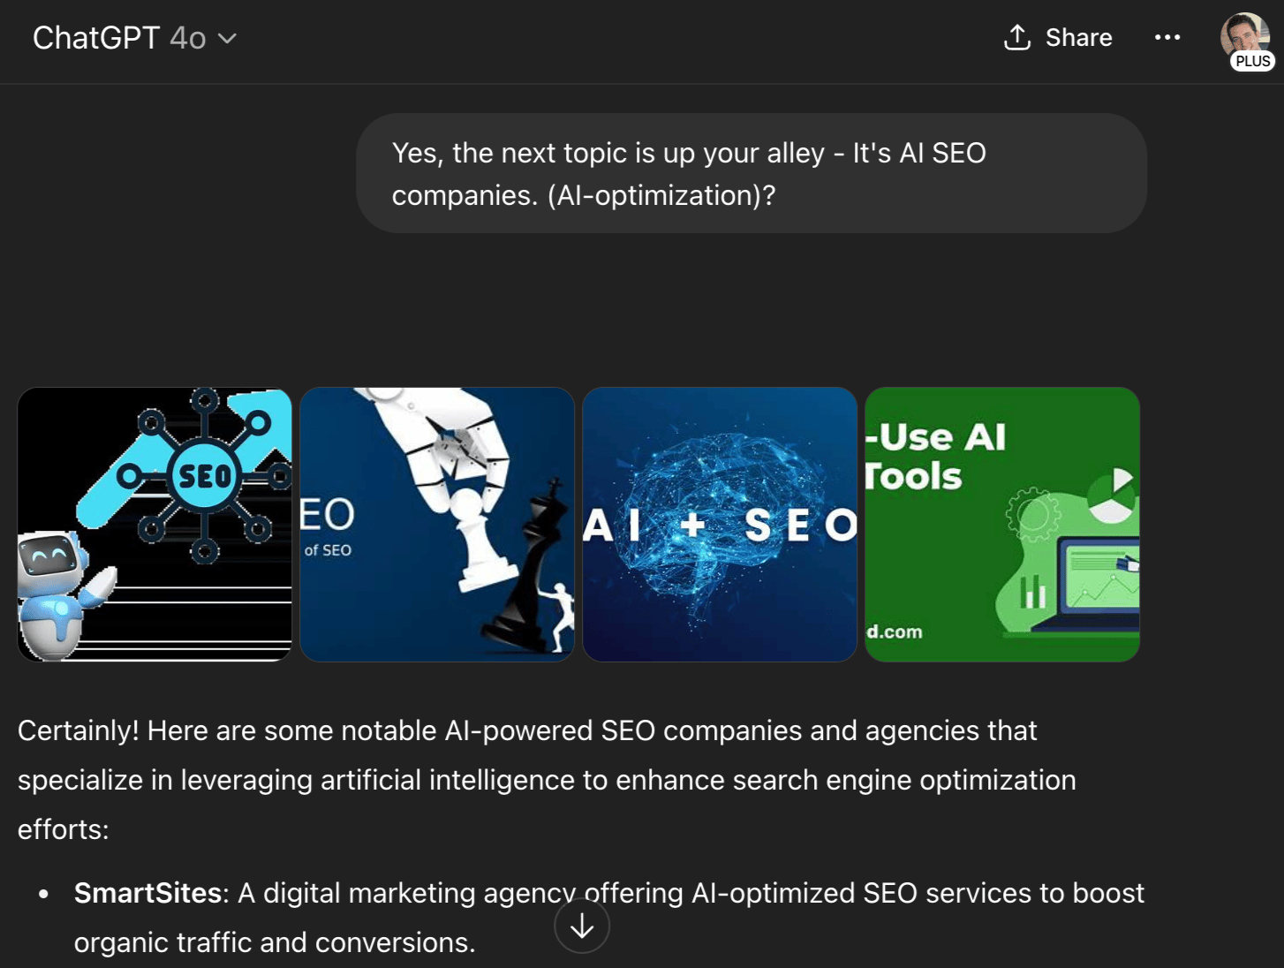Open the ChatGPT 4o model selector dropdown
1284x968 pixels.
(134, 38)
